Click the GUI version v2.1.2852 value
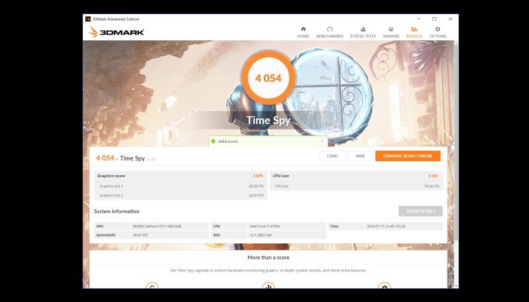 point(261,235)
